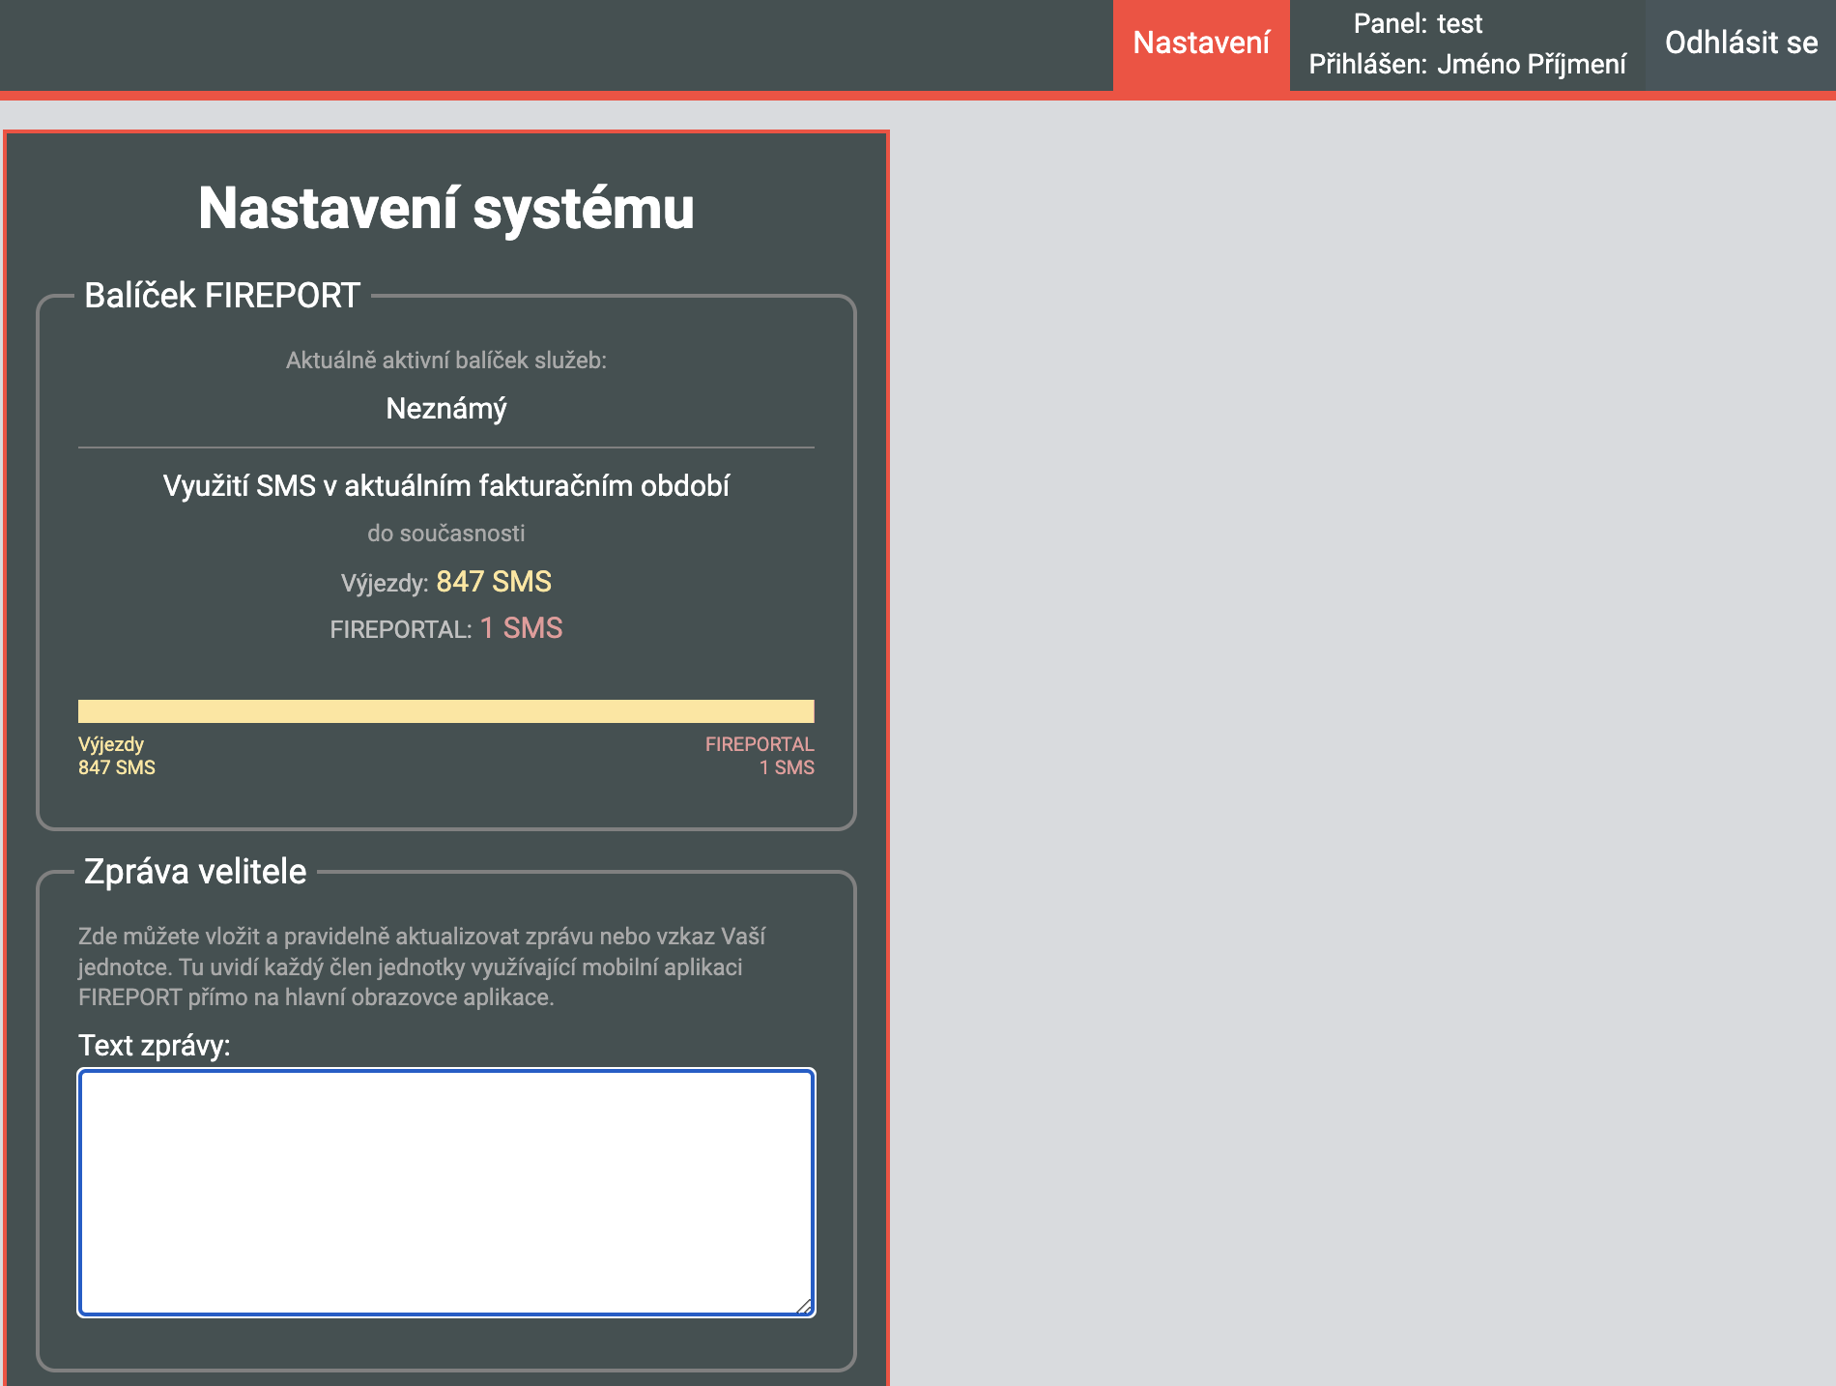Select the Neznámý package name text
The image size is (1836, 1386).
pyautogui.click(x=445, y=409)
